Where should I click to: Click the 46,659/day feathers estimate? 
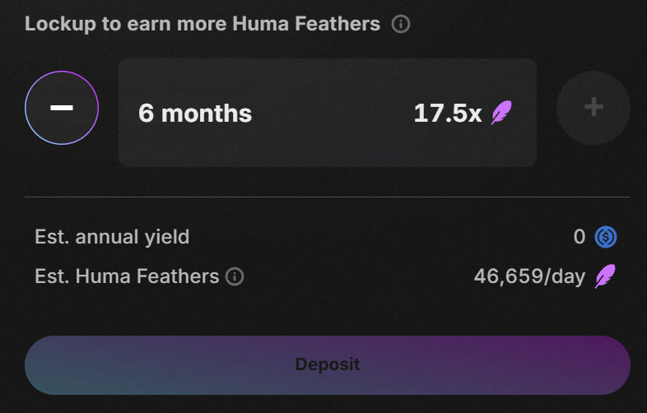pyautogui.click(x=529, y=276)
